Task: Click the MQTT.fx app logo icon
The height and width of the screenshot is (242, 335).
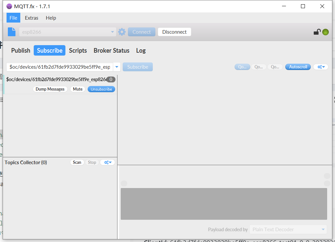Action: pyautogui.click(x=9, y=6)
